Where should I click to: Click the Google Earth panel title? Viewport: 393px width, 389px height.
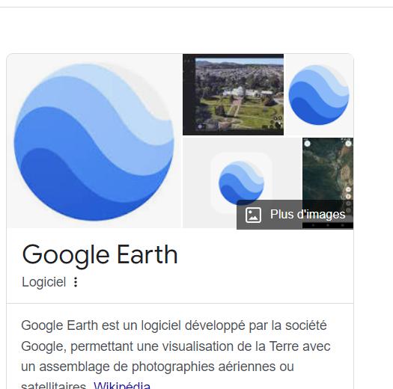pyautogui.click(x=100, y=255)
